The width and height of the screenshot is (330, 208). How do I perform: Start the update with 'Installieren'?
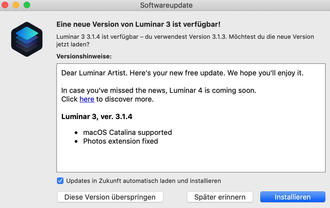(x=293, y=197)
